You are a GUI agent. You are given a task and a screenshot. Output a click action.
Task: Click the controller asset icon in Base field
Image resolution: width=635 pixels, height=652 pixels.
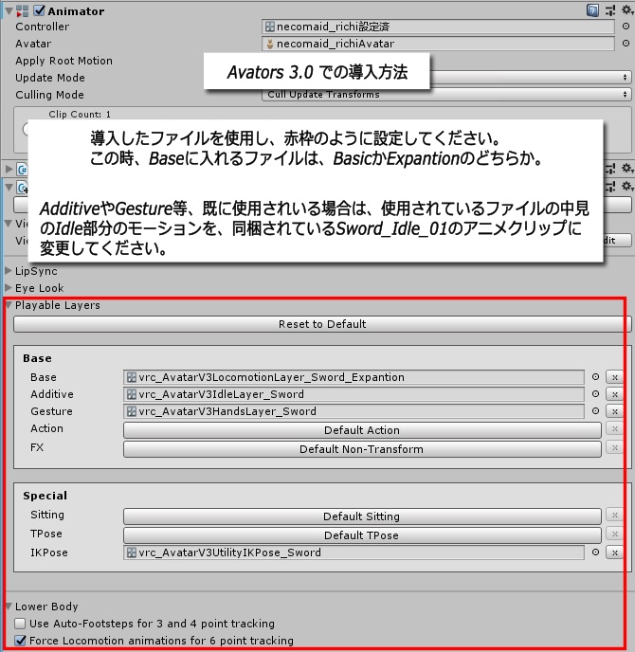[x=132, y=377]
